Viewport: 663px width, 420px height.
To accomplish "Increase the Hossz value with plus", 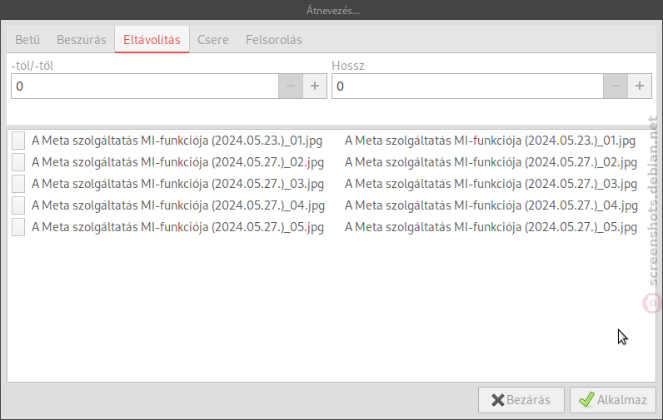I will [640, 86].
